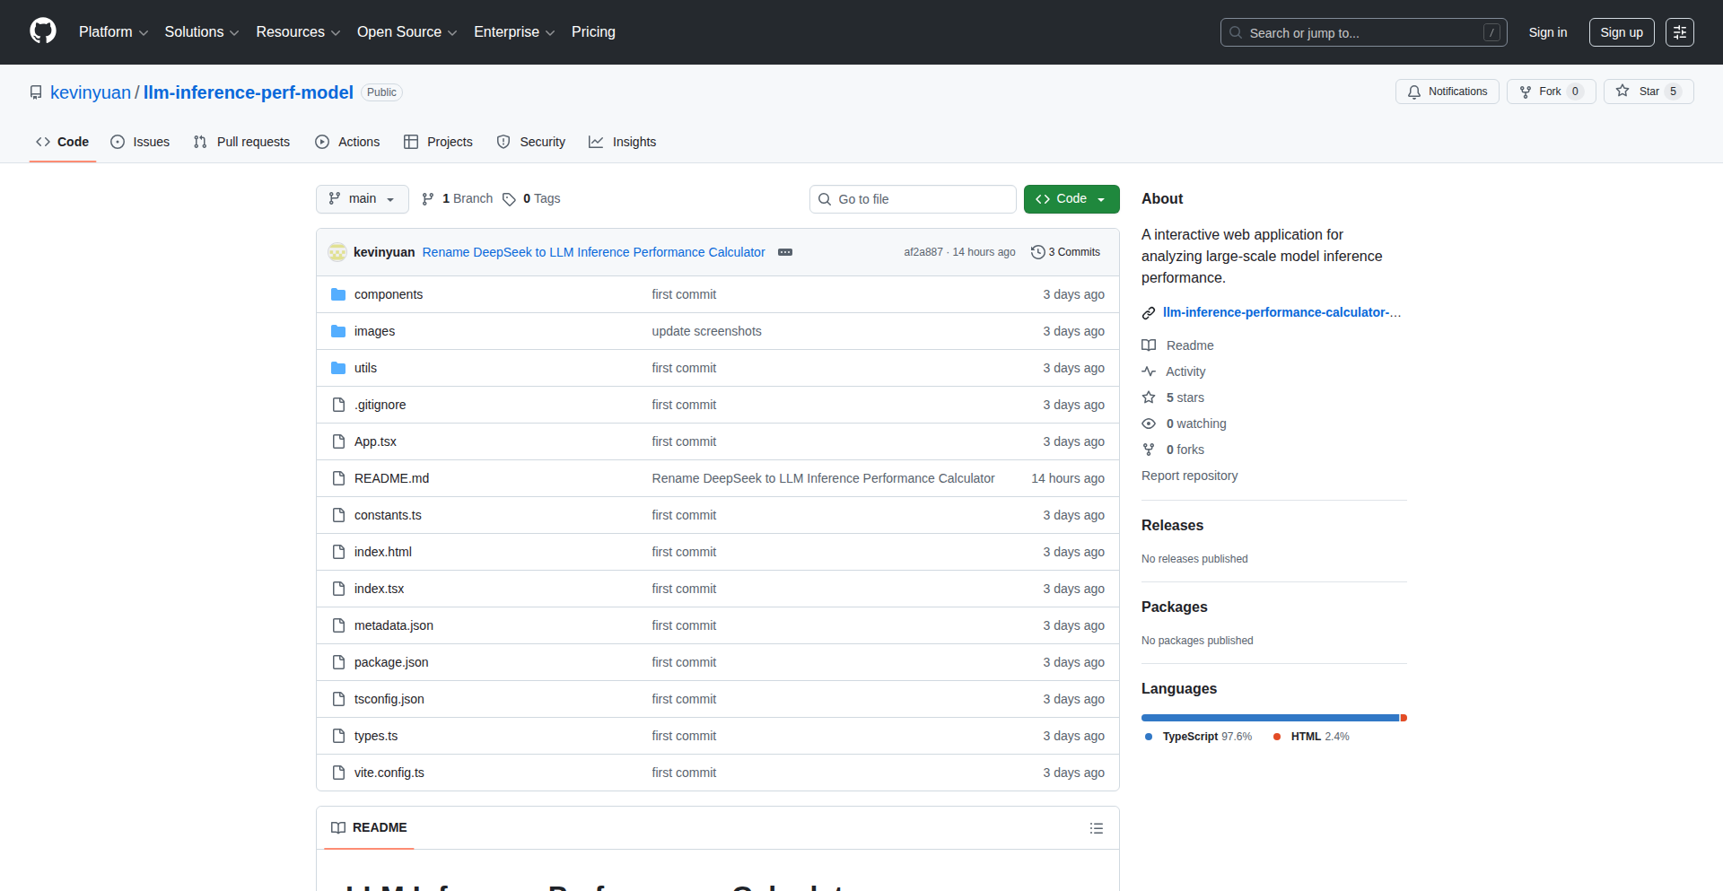Open the llm-inference-performance-calculator website link

pyautogui.click(x=1281, y=312)
